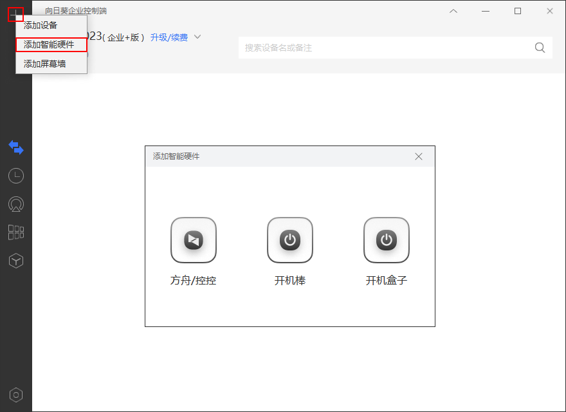
Task: Select the 方舟/控控 hardware icon
Action: point(194,240)
